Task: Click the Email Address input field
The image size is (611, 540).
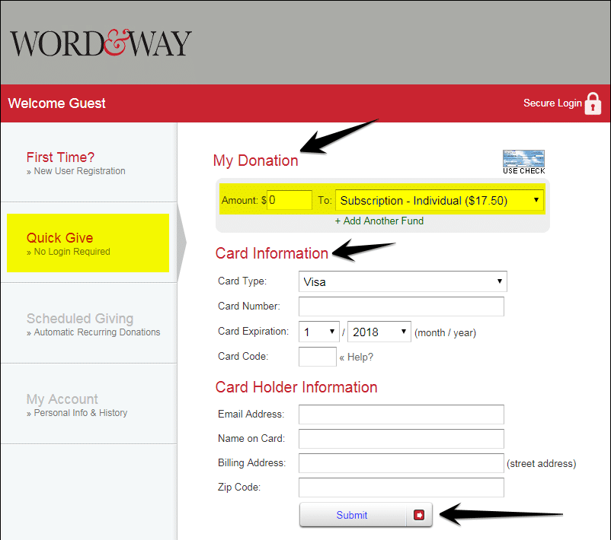Action: (401, 415)
